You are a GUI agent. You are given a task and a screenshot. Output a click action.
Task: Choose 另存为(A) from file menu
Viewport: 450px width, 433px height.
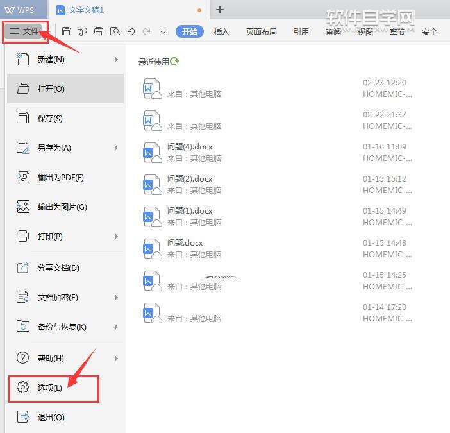pos(65,148)
